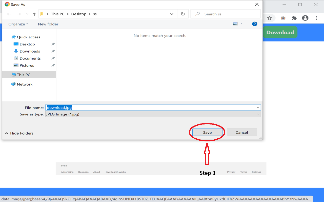Open the Downloads folder in sidebar
Image resolution: width=324 pixels, height=202 pixels.
tap(30, 51)
